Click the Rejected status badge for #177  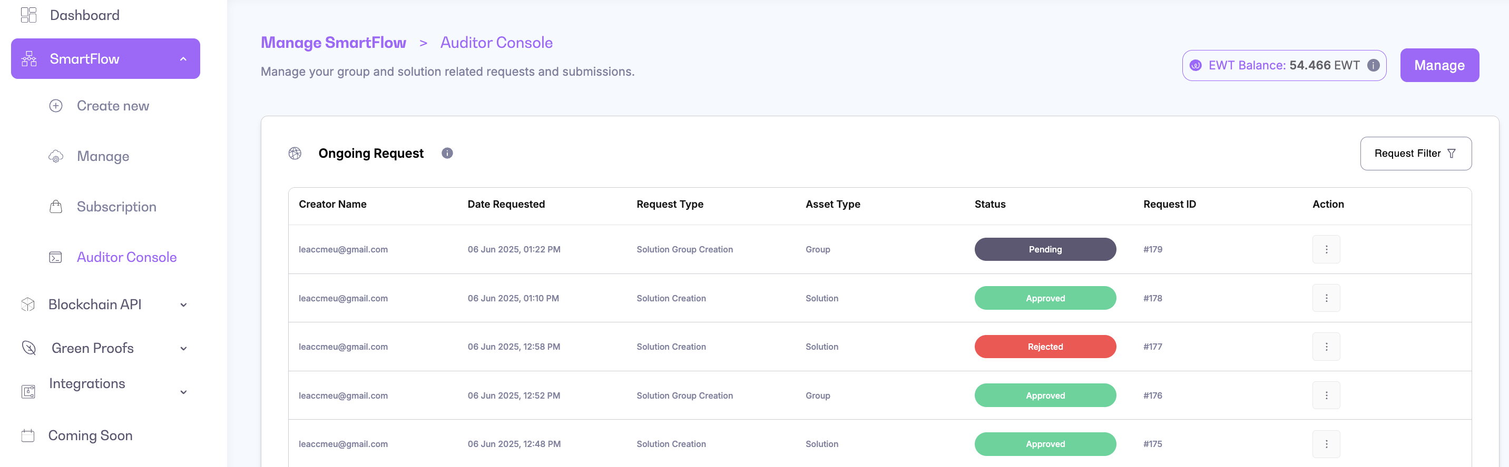click(1044, 347)
